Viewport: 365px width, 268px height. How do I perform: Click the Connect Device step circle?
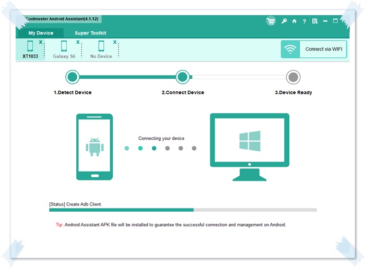pyautogui.click(x=183, y=77)
